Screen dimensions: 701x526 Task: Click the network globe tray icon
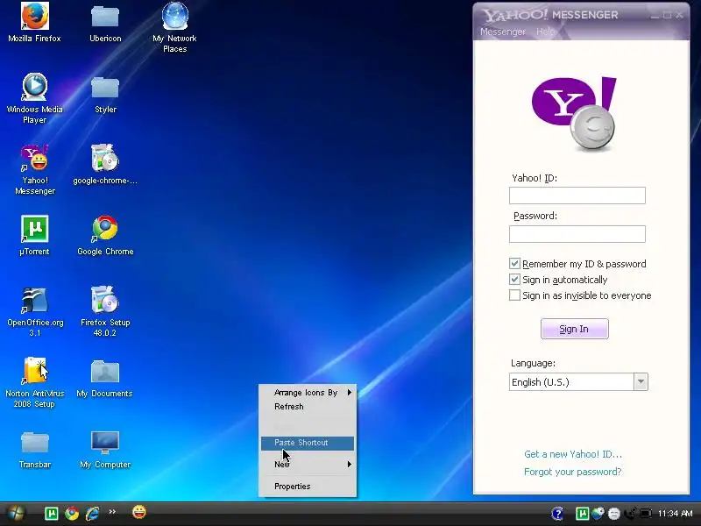(x=598, y=514)
